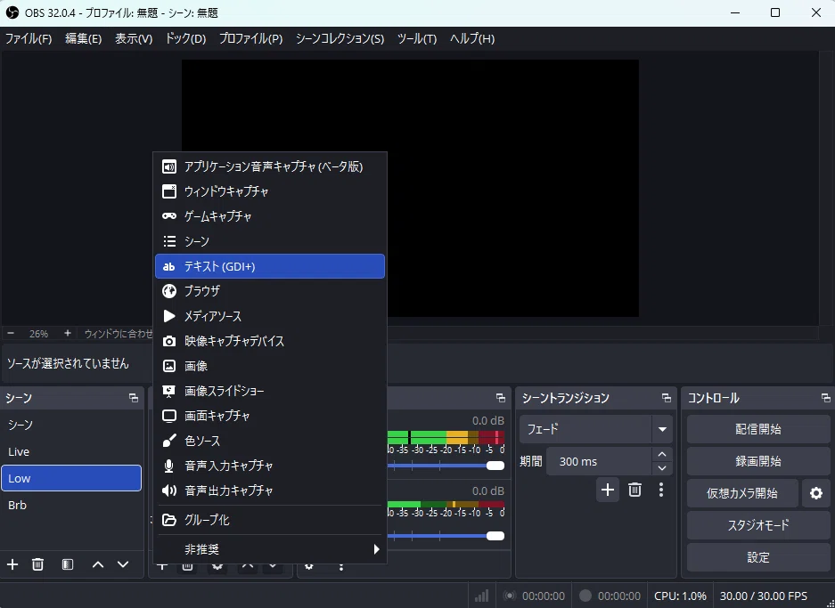Select グループ化 folder entry
This screenshot has height=608, width=835.
[269, 520]
